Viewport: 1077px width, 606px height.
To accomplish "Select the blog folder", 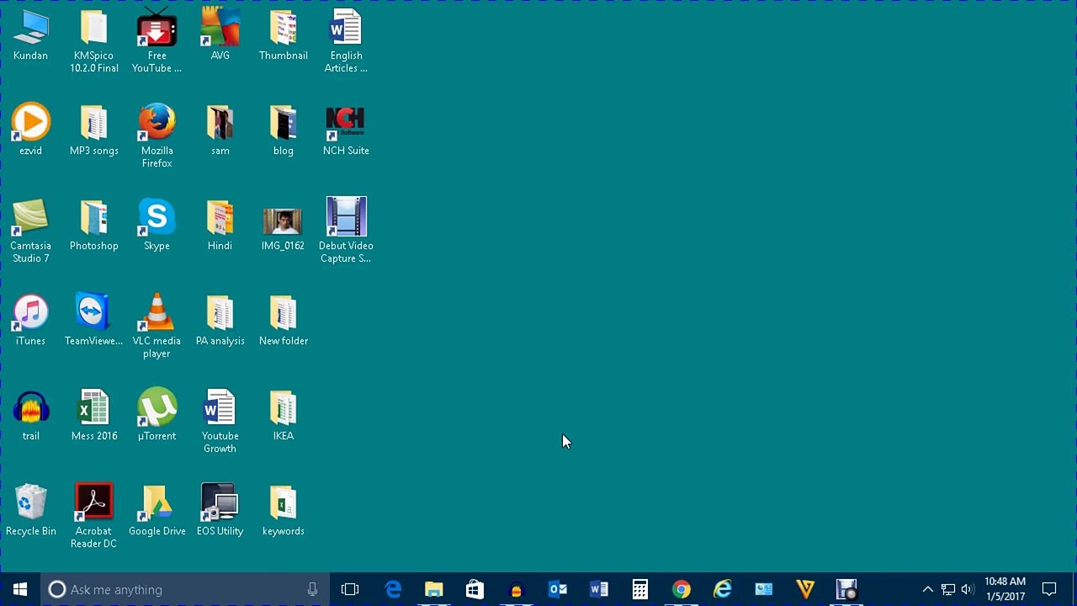I will [x=284, y=130].
